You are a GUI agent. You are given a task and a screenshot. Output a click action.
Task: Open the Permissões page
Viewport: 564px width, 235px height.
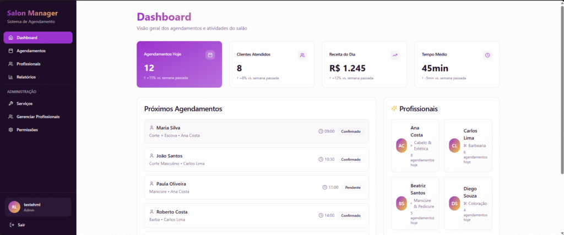tap(38, 130)
